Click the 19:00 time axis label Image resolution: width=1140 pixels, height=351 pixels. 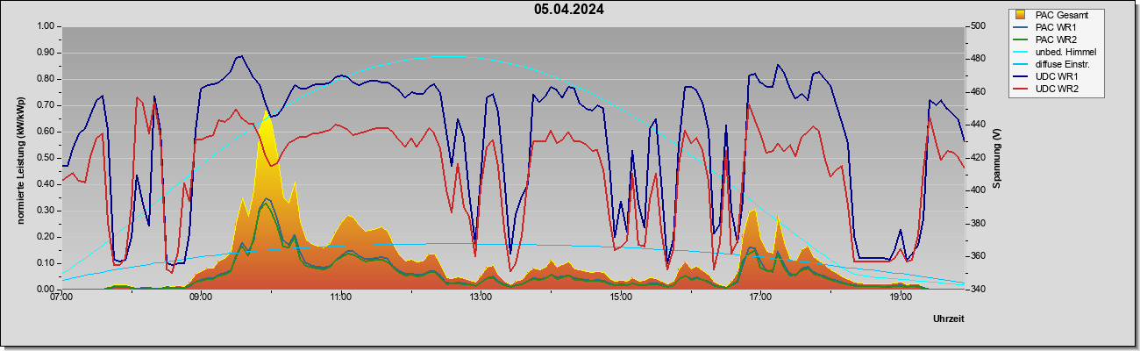point(900,297)
